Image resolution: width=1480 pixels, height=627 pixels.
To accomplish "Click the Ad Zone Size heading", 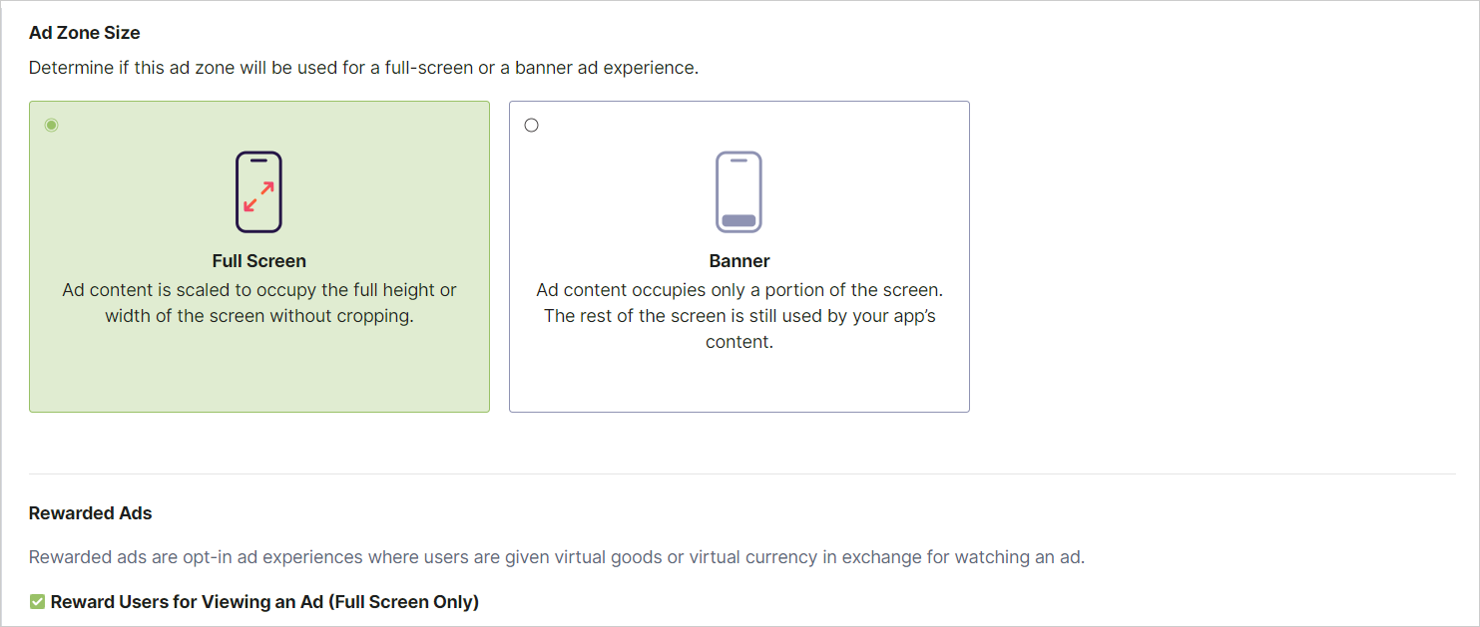I will (84, 33).
